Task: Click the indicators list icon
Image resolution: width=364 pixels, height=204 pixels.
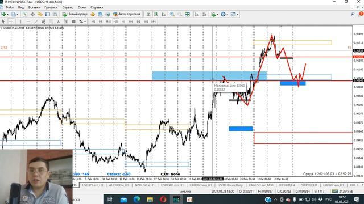Action: pyautogui.click(x=213, y=14)
